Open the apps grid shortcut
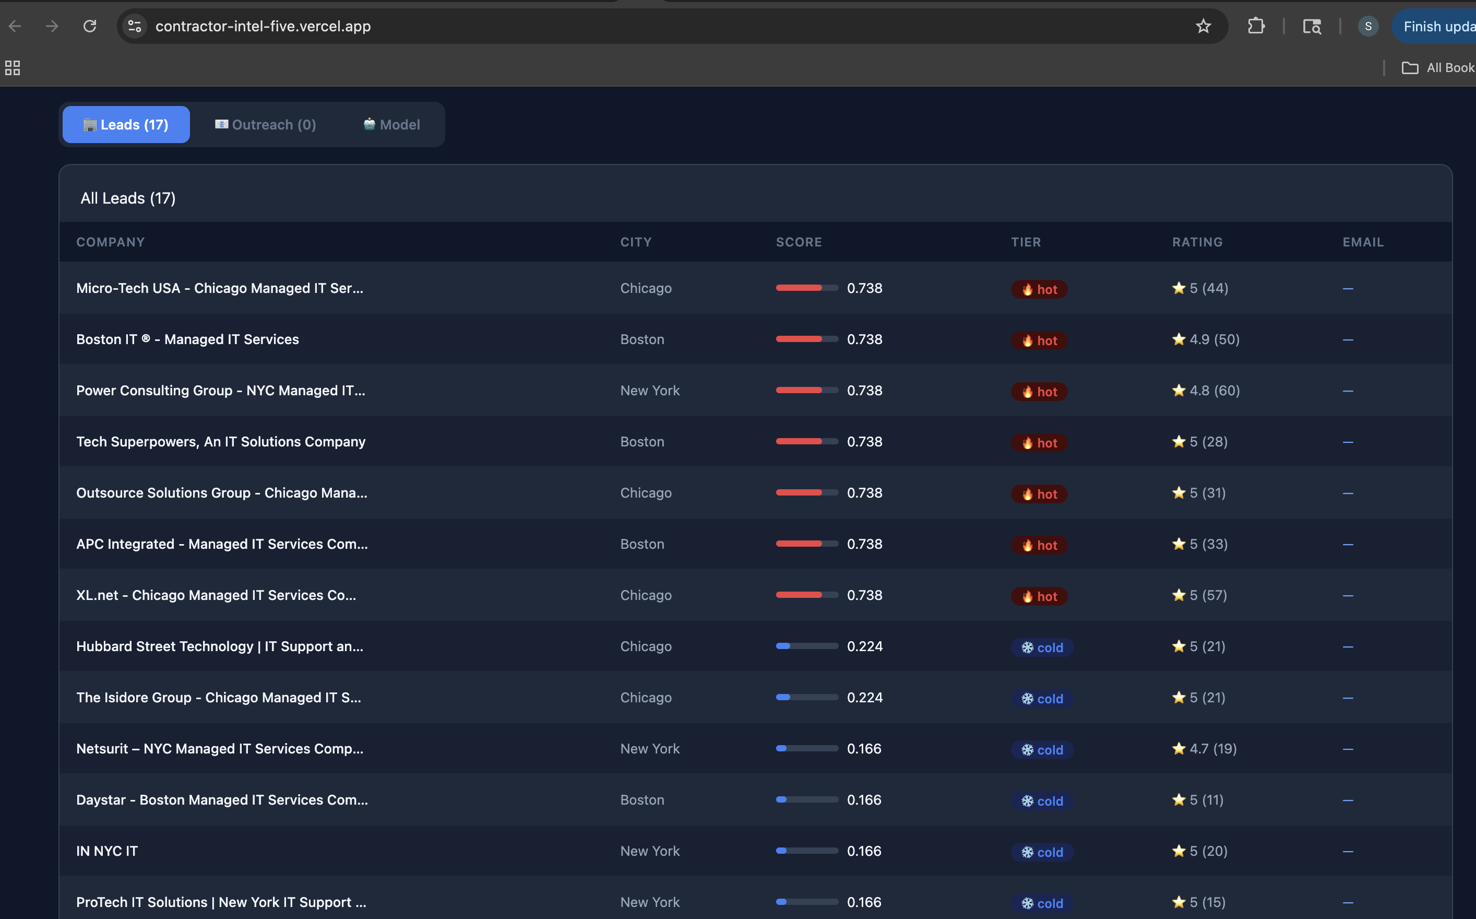The height and width of the screenshot is (919, 1476). pyautogui.click(x=13, y=67)
